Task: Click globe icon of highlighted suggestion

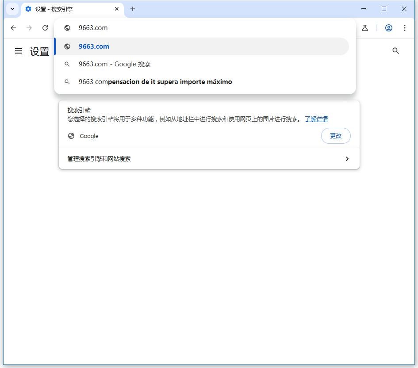Action: pos(67,46)
